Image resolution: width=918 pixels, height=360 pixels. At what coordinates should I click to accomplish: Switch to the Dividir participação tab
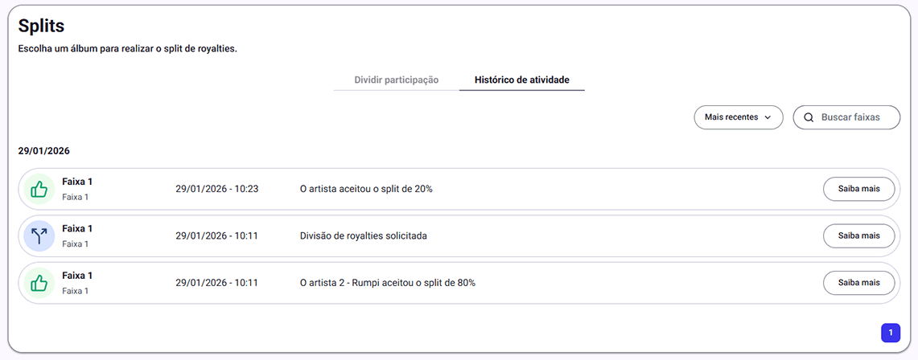pos(396,80)
